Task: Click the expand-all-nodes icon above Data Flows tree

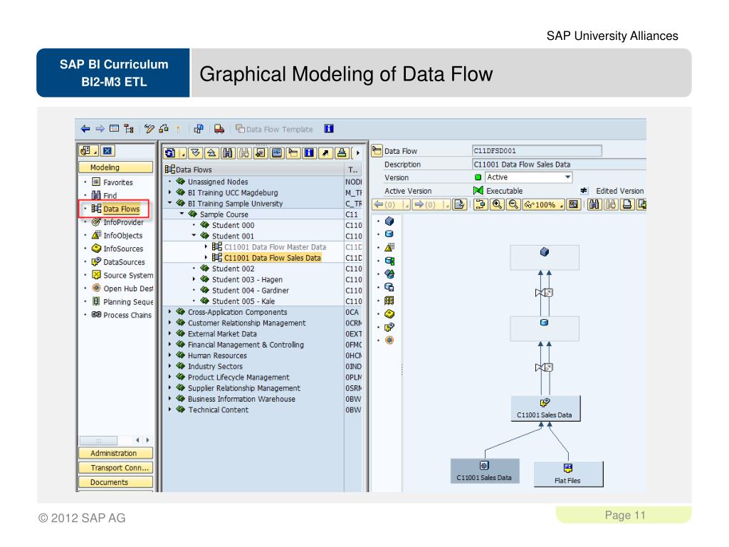Action: point(196,153)
